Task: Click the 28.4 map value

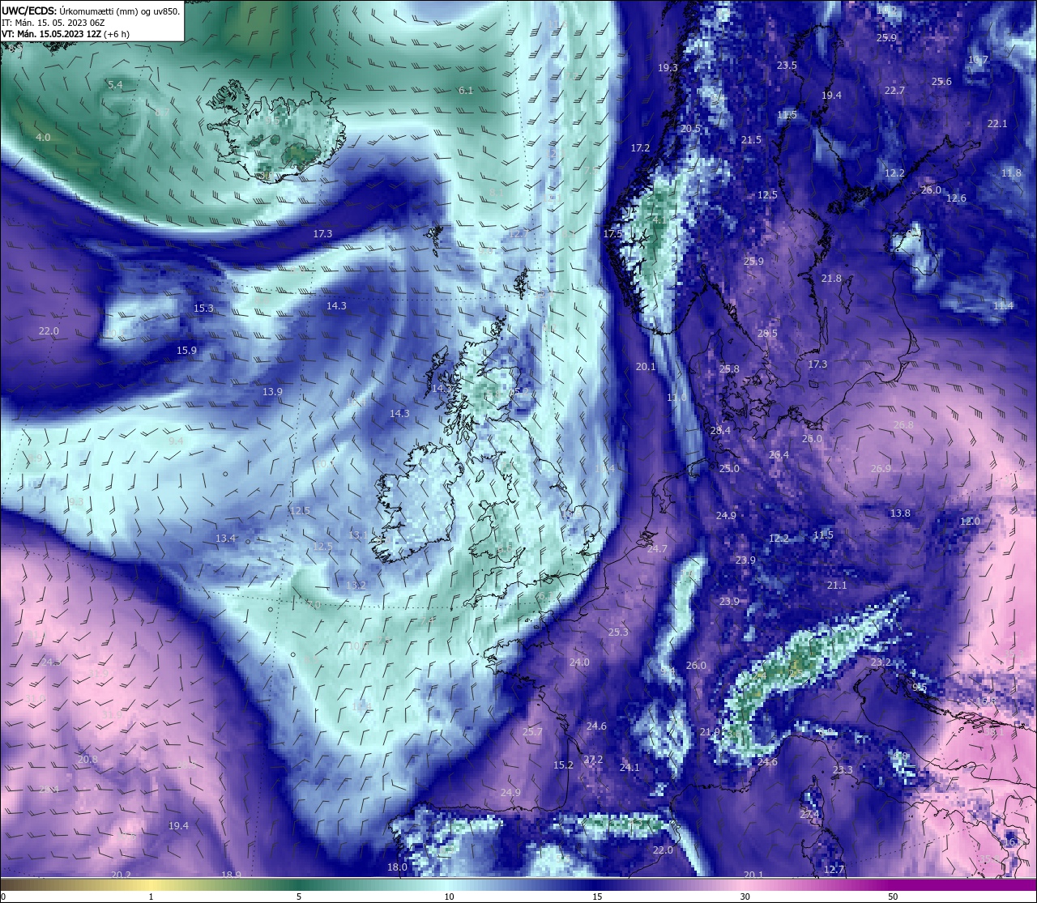Action: point(720,431)
